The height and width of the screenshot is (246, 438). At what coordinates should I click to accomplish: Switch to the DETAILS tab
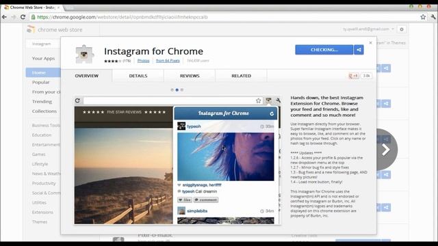[138, 76]
